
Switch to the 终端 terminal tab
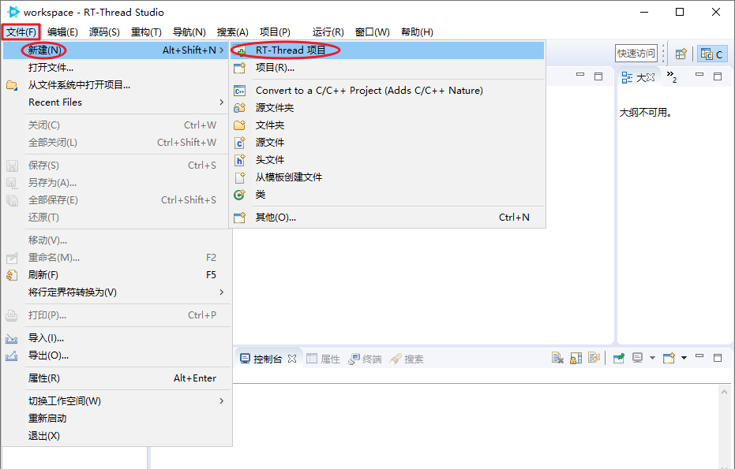(366, 359)
